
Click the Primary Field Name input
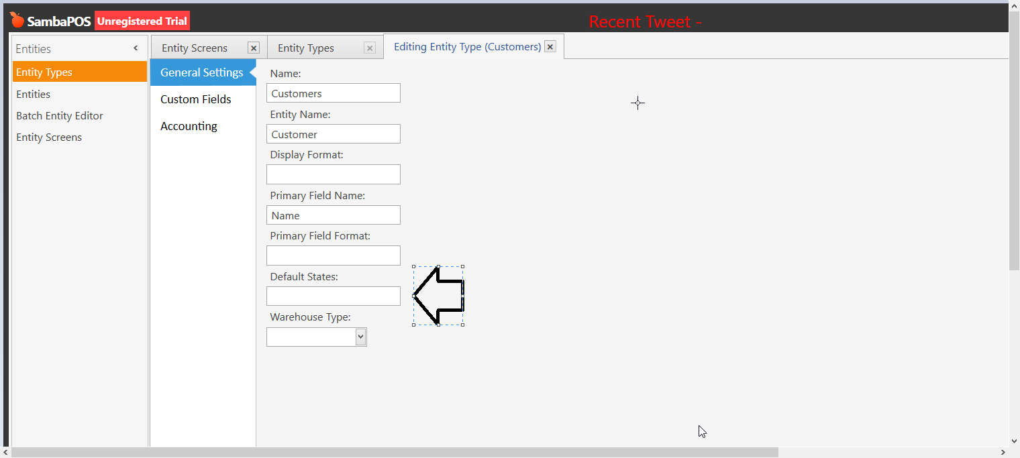tap(334, 215)
